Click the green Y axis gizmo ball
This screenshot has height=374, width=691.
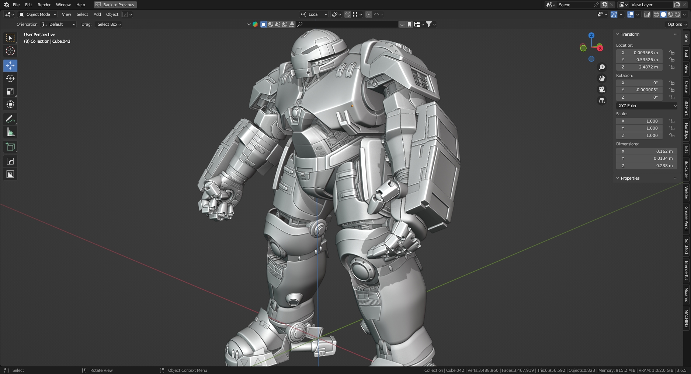point(583,48)
